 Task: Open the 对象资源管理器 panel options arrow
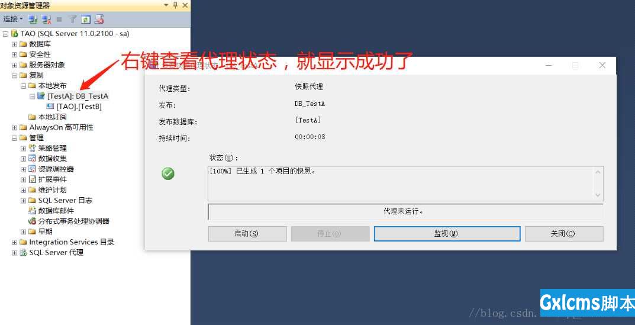[x=166, y=5]
